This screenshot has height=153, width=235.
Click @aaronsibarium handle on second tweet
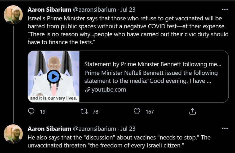point(94,129)
